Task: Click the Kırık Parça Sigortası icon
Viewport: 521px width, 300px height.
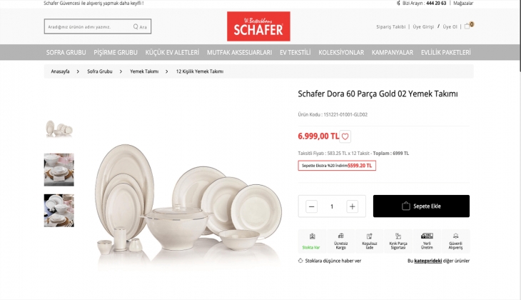Action: 398,236
